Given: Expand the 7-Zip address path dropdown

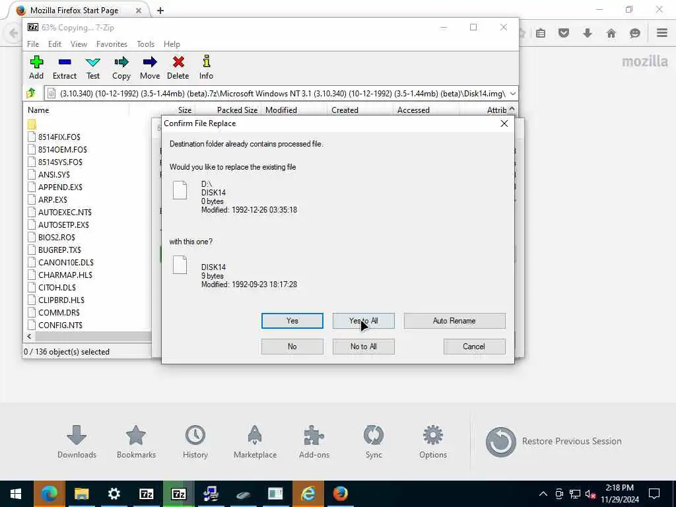Looking at the screenshot, I should [512, 93].
